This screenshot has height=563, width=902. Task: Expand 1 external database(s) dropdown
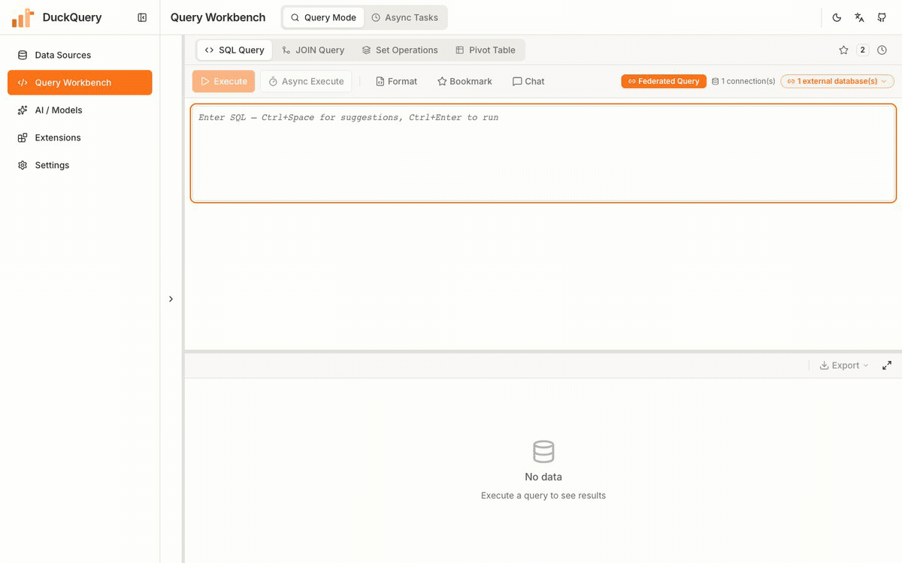click(837, 81)
